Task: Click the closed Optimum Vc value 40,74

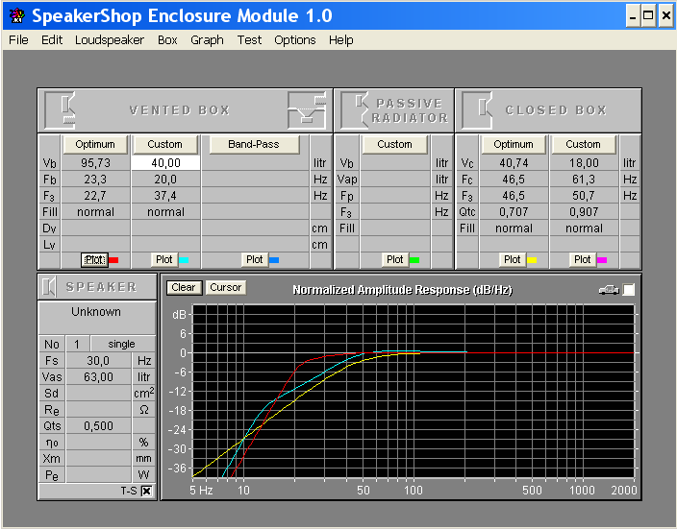Action: point(514,163)
